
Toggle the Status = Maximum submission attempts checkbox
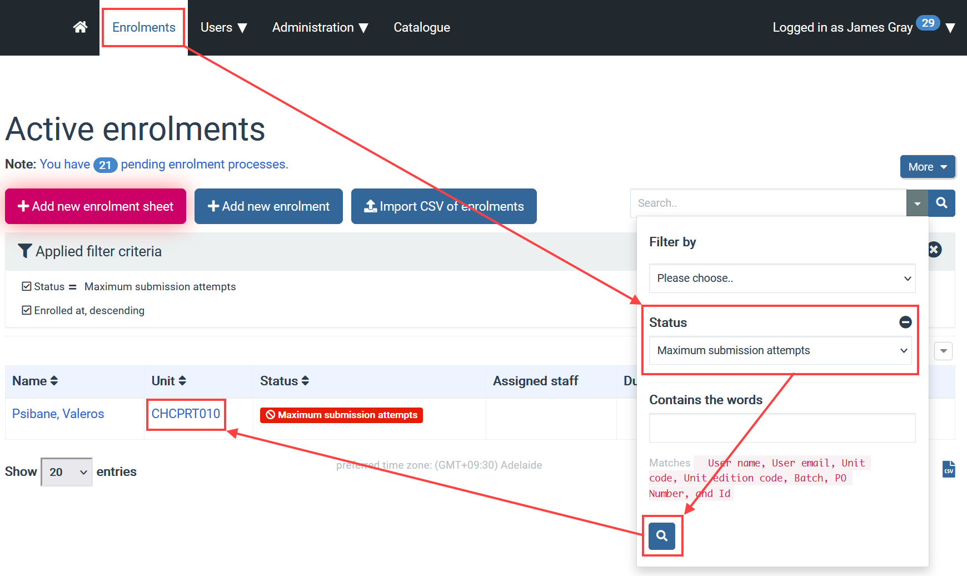[x=26, y=286]
